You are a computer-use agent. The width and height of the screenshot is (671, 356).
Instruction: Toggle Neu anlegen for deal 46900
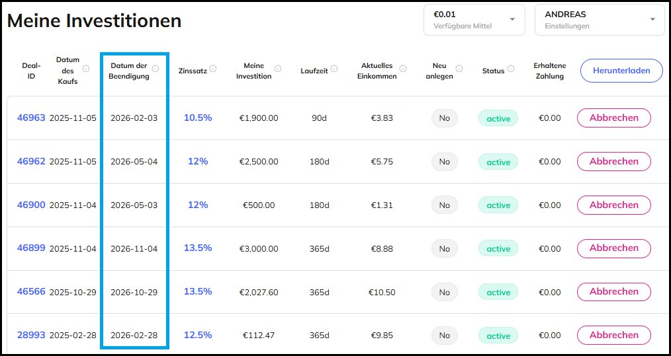pyautogui.click(x=444, y=205)
